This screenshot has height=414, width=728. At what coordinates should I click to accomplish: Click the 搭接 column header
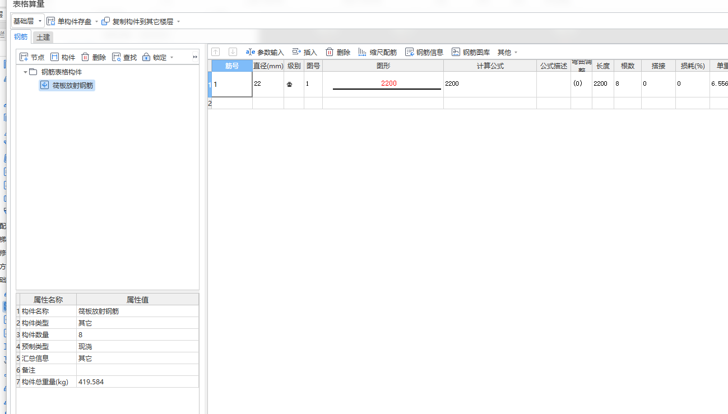point(659,66)
